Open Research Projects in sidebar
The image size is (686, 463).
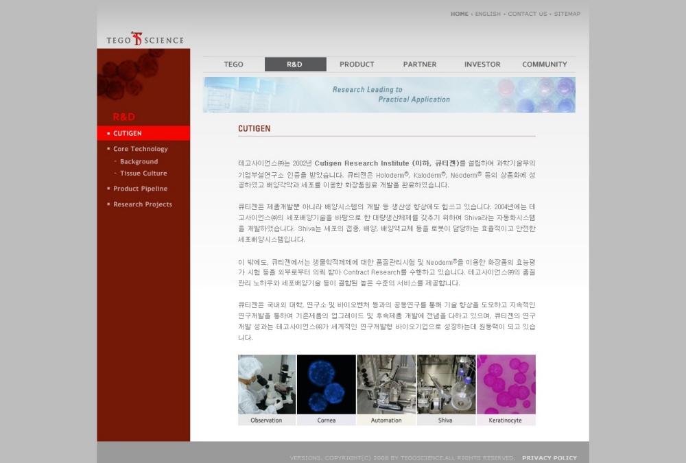point(143,204)
